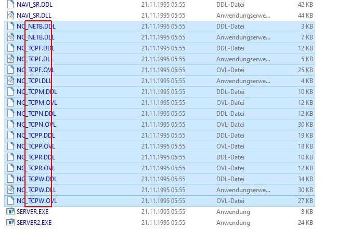Screen dimensions: 337x229
Task: Click the icon in the NC_TCPM.DDL row
Action: 10,92
